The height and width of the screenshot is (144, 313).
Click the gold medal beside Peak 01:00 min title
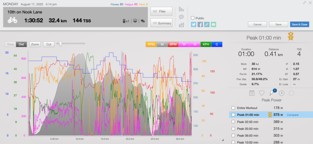tap(291, 37)
